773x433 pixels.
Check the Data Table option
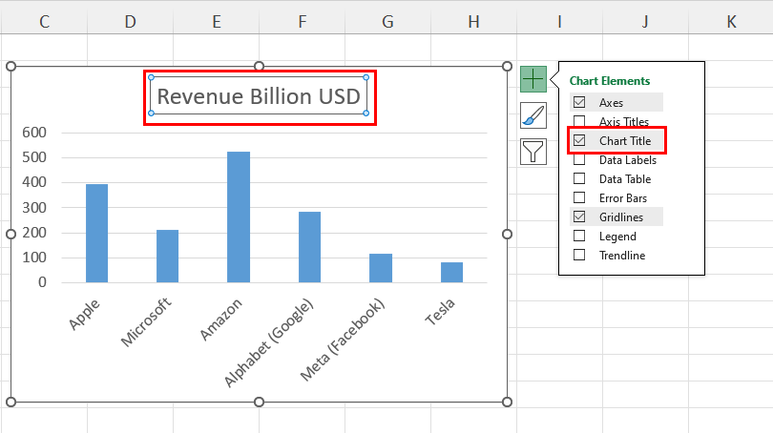tap(579, 178)
